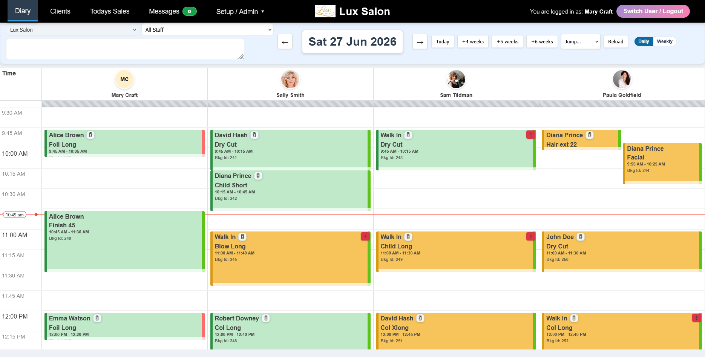Image resolution: width=705 pixels, height=357 pixels.
Task: Open the Setup / Admin menu
Action: 240,12
